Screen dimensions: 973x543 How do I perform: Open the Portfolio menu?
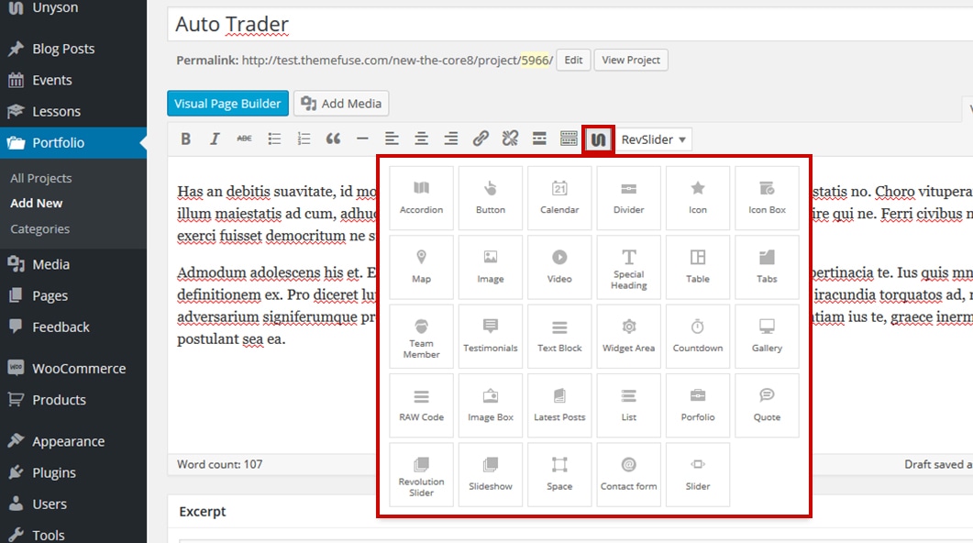tap(73, 143)
